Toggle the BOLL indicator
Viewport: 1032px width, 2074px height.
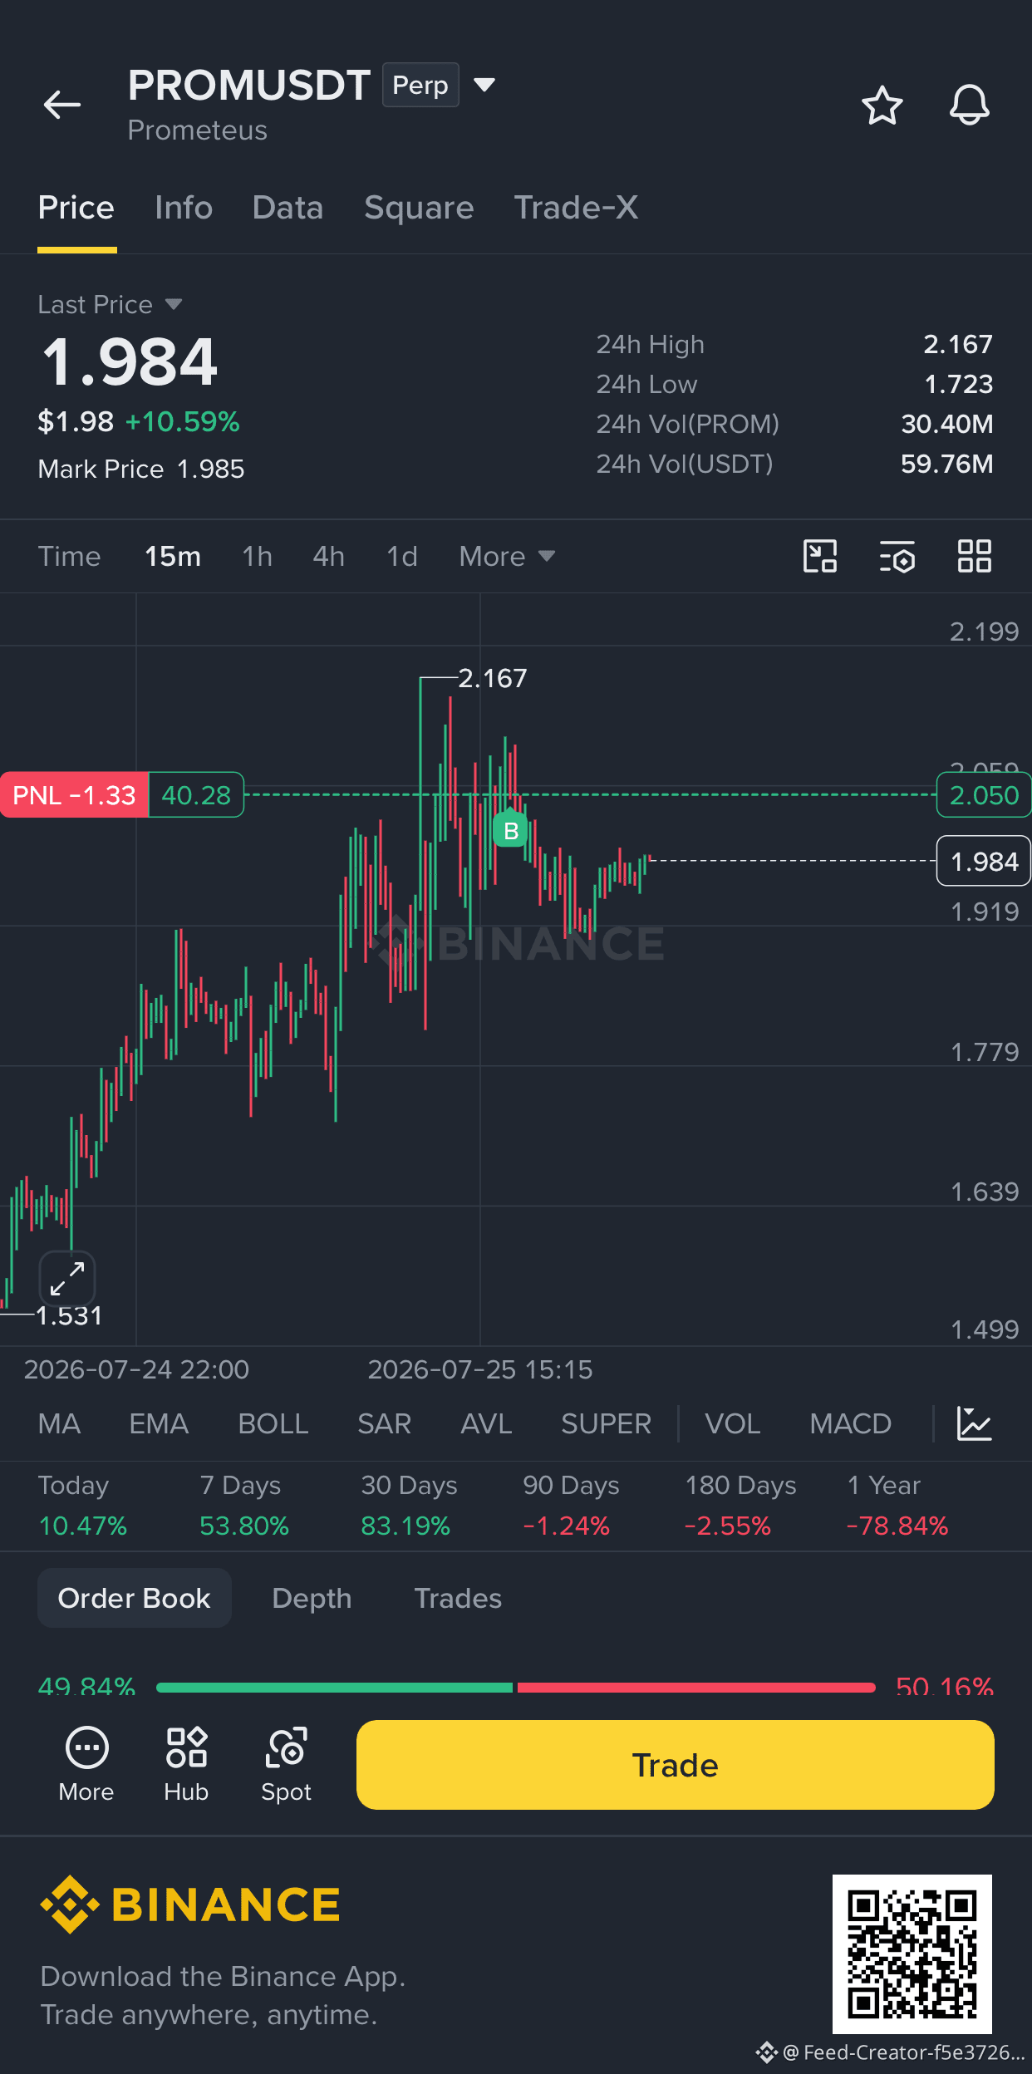pos(273,1423)
